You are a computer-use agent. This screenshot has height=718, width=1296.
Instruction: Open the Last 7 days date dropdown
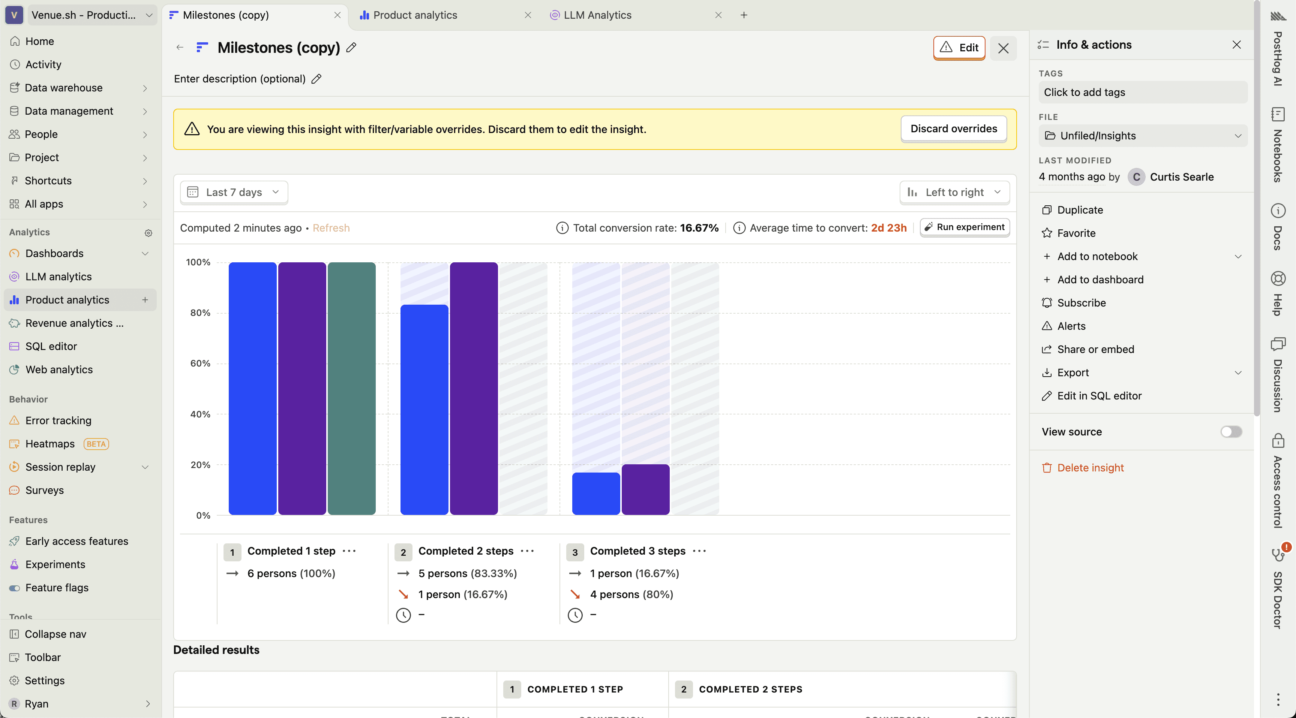234,192
